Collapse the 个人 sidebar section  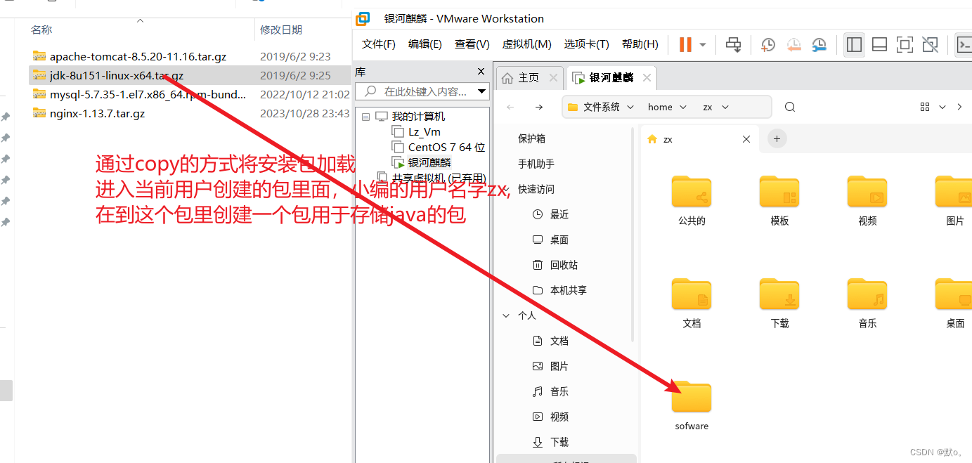tap(506, 315)
